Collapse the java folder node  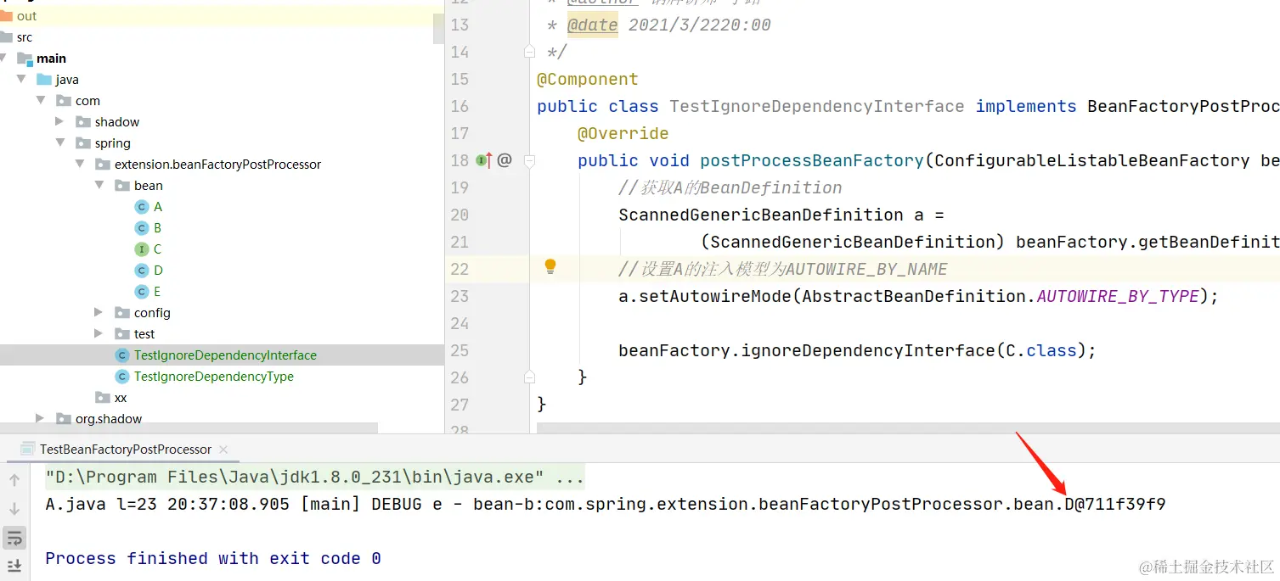pos(20,80)
